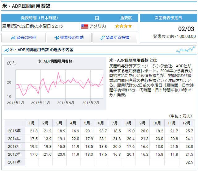Click the American flag icon
Image resolution: width=198 pixels, height=171 pixels.
tap(84, 26)
